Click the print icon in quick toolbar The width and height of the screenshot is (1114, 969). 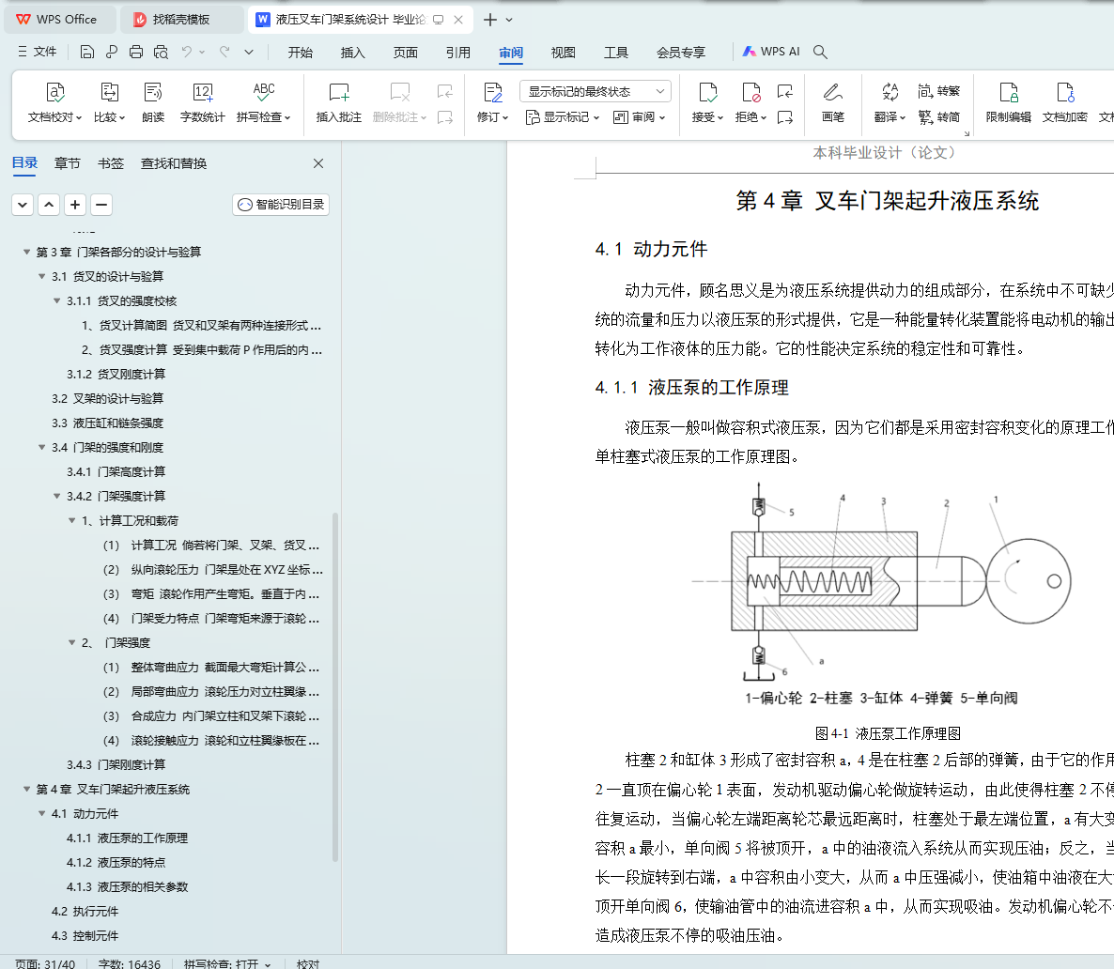tap(136, 52)
